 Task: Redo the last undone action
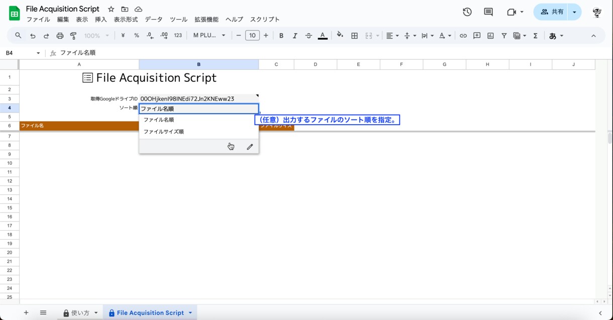(46, 36)
